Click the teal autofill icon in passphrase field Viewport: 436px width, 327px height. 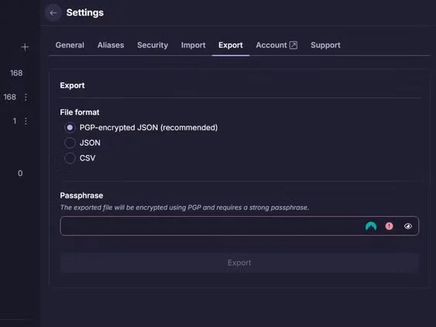[371, 226]
